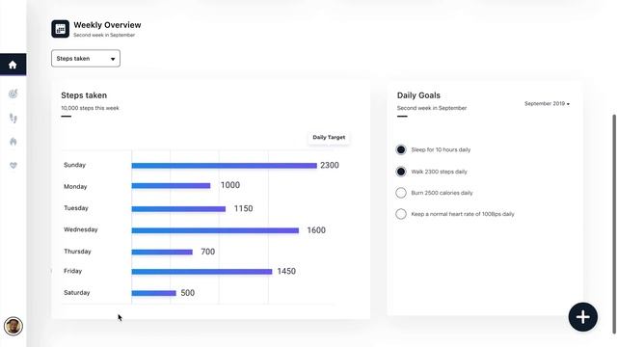Viewport: 617px width, 347px height.
Task: Open the footsteps sidebar icon
Action: pyautogui.click(x=13, y=118)
